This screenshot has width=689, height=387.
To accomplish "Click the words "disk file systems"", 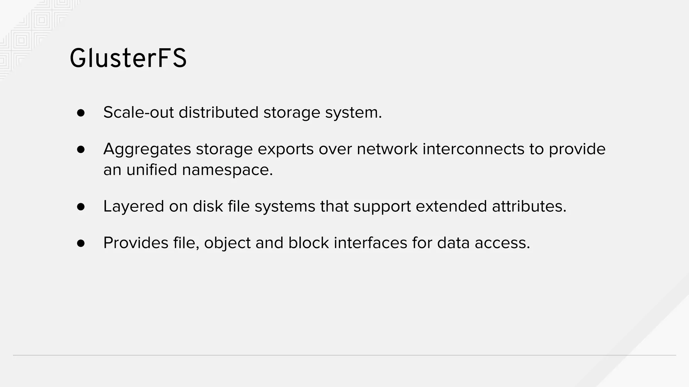I will click(x=254, y=206).
